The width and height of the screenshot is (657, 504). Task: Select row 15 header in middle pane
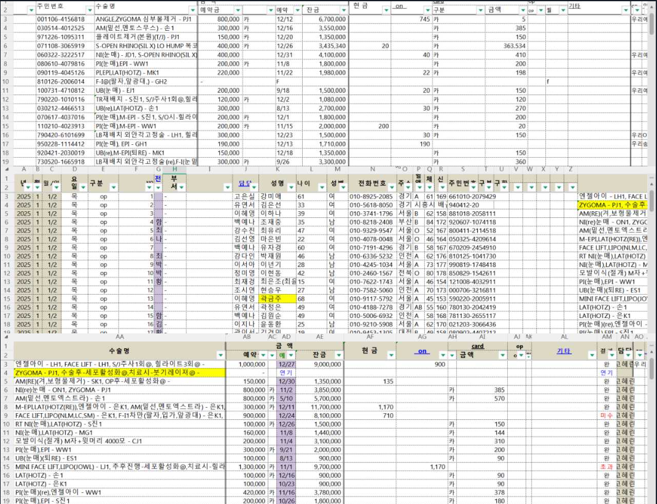[x=6, y=299]
